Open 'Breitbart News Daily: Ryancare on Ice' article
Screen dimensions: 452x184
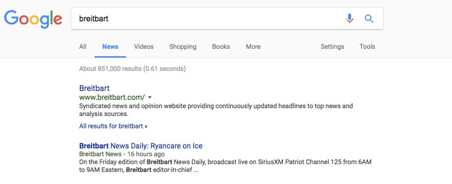click(x=141, y=146)
